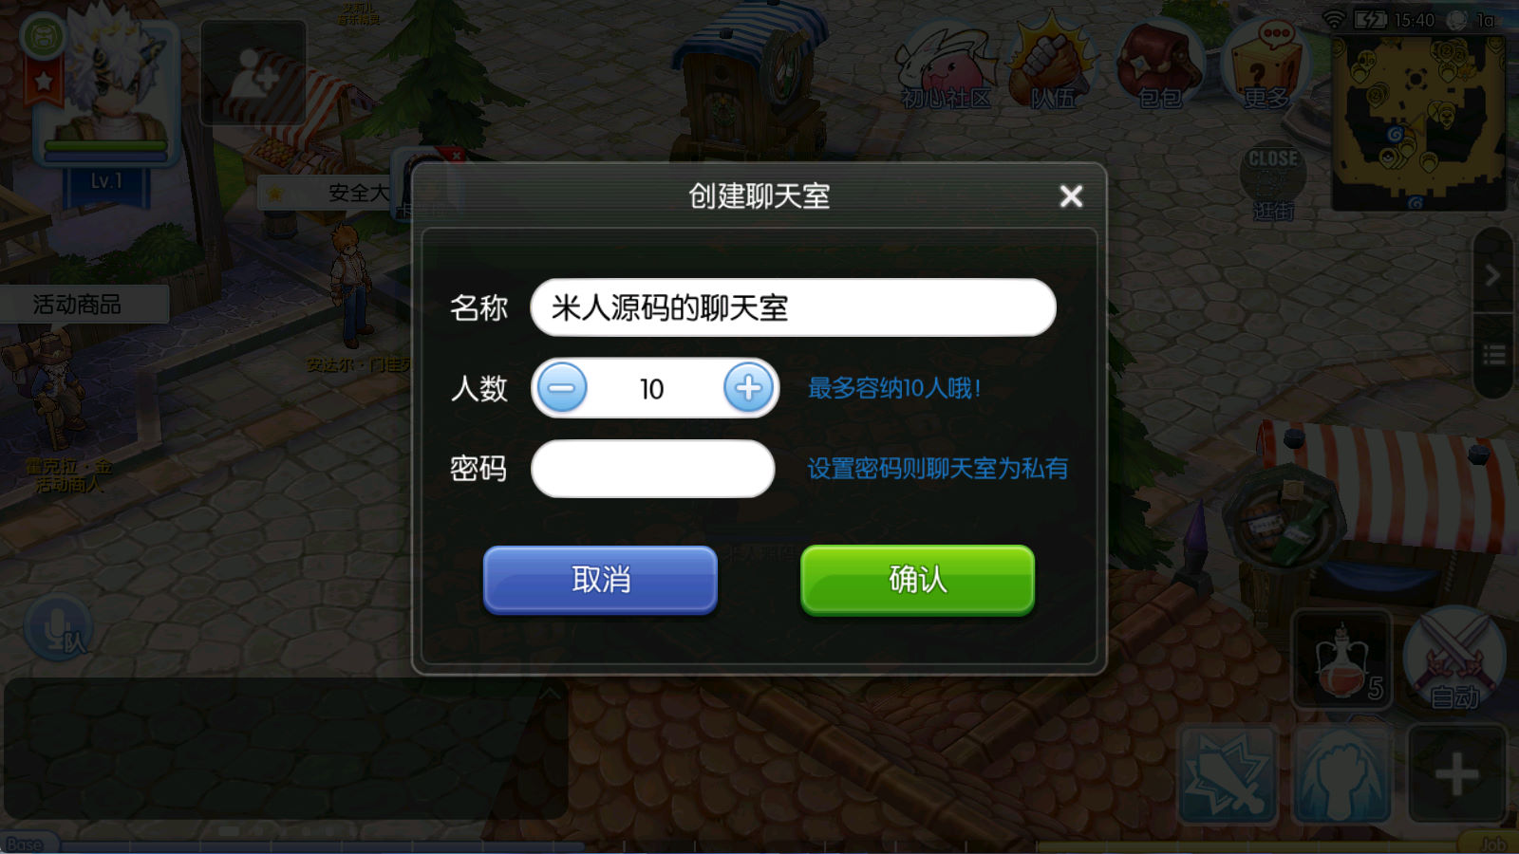The height and width of the screenshot is (854, 1519).
Task: Tap the fist skill icon
Action: [x=1341, y=774]
